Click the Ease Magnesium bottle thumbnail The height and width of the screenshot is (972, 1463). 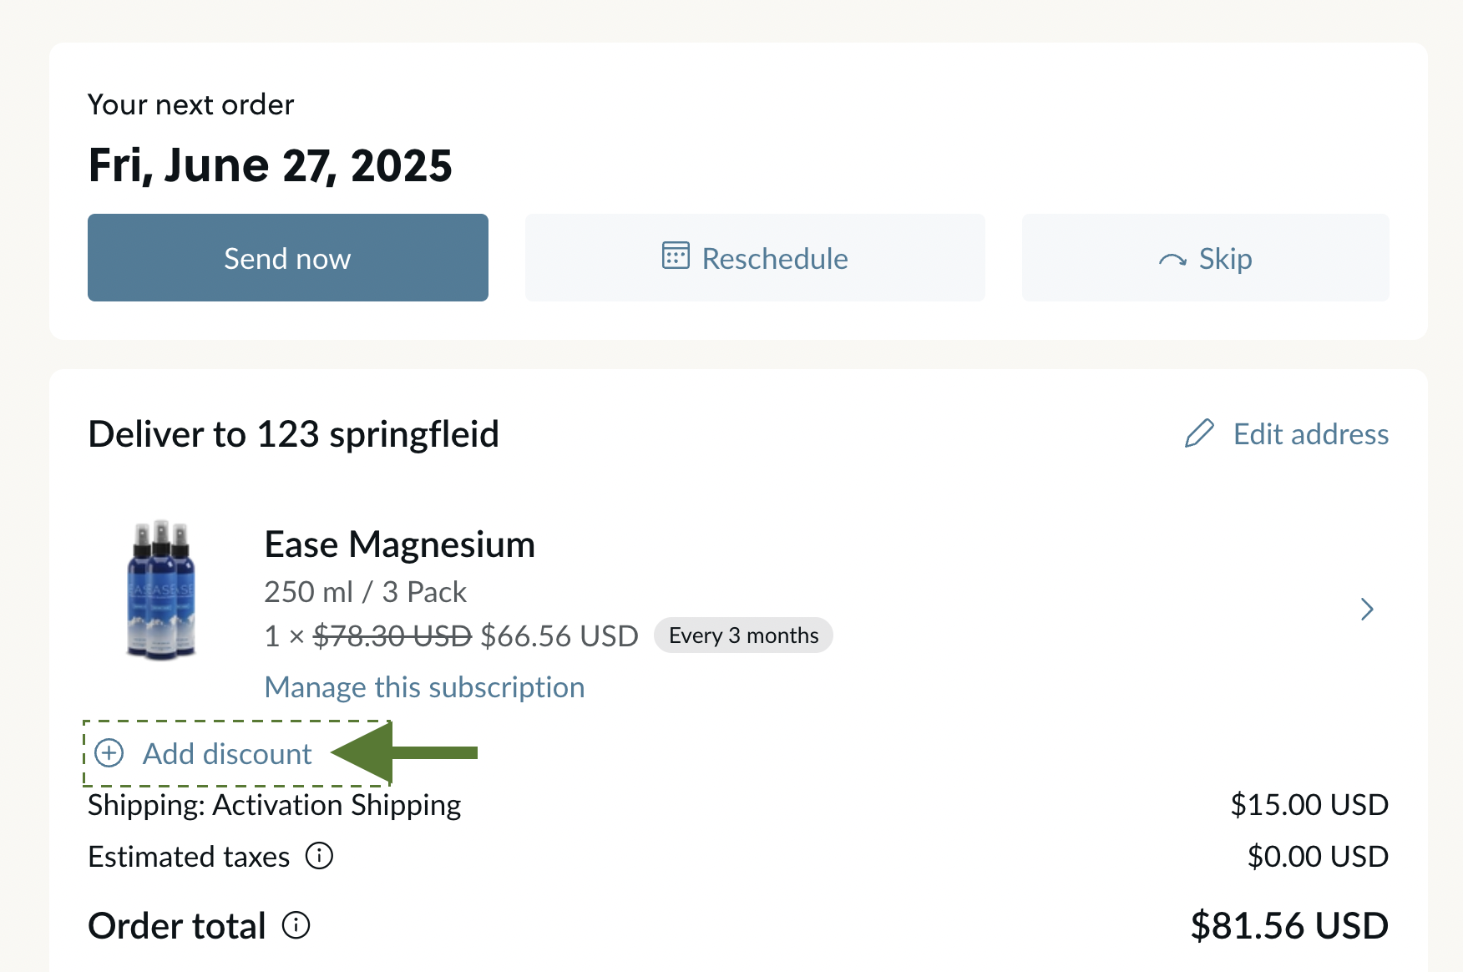pos(161,590)
